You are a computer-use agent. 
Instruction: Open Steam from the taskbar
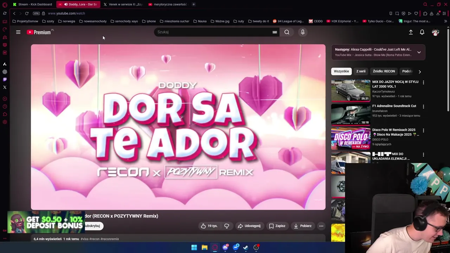pos(246,247)
